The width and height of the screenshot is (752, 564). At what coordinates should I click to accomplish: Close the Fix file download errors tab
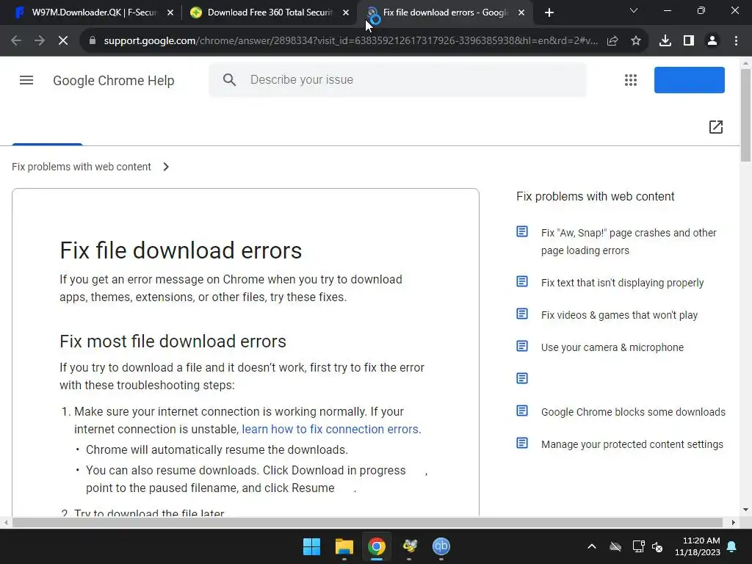[521, 12]
